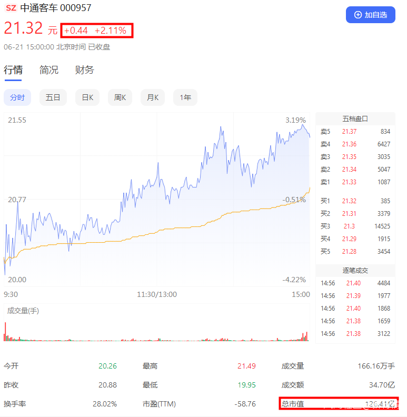Select the 周K chart period
The height and width of the screenshot is (417, 407).
(x=120, y=97)
